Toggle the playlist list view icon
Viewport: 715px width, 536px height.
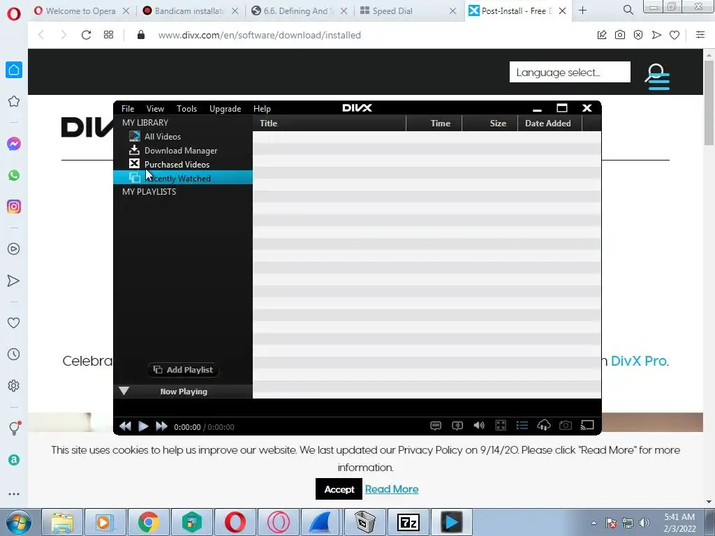point(522,426)
